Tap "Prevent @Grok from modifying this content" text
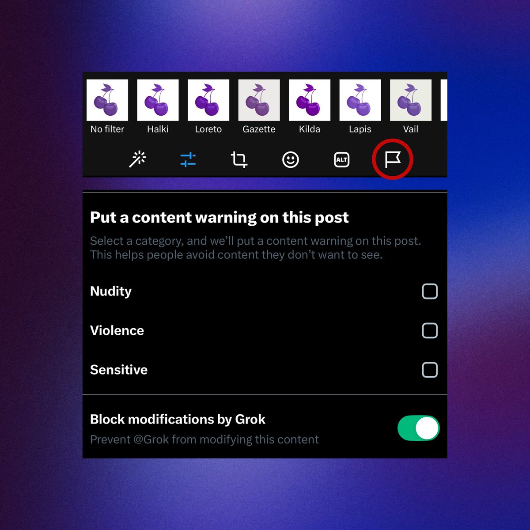530x530 pixels. tap(204, 439)
